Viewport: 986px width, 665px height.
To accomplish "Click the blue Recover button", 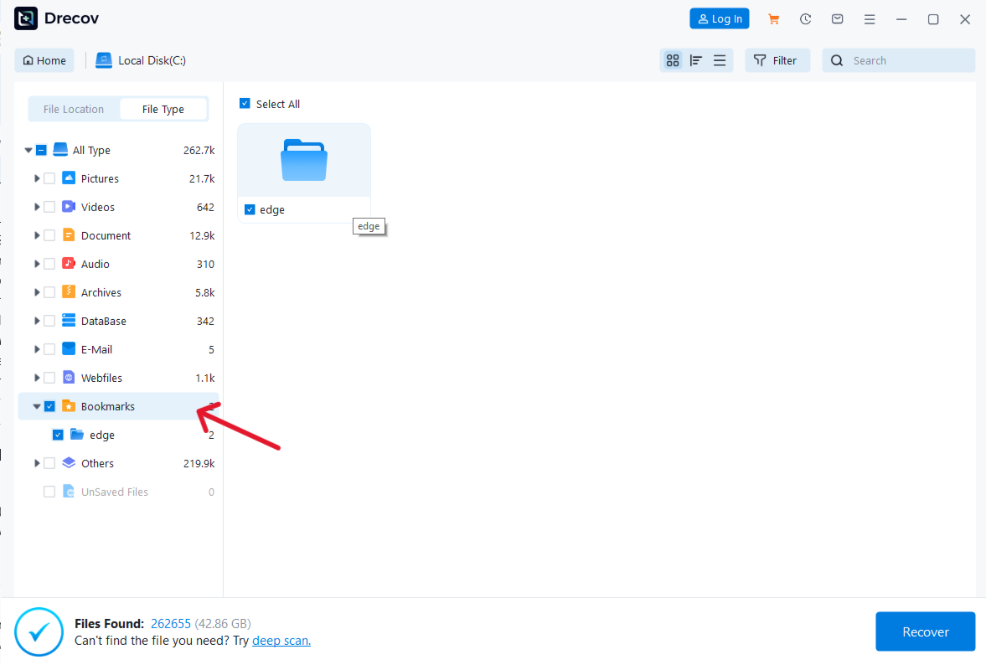I will click(925, 631).
